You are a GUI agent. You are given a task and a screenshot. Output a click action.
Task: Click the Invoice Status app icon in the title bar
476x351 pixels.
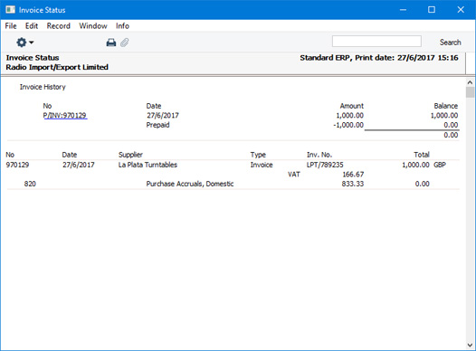[x=10, y=10]
